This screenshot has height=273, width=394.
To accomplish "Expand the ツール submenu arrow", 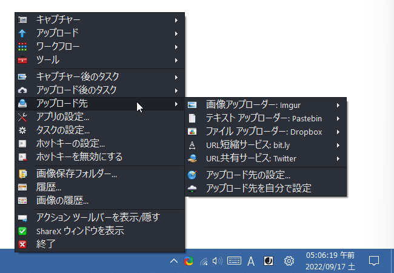I will pyautogui.click(x=176, y=60).
